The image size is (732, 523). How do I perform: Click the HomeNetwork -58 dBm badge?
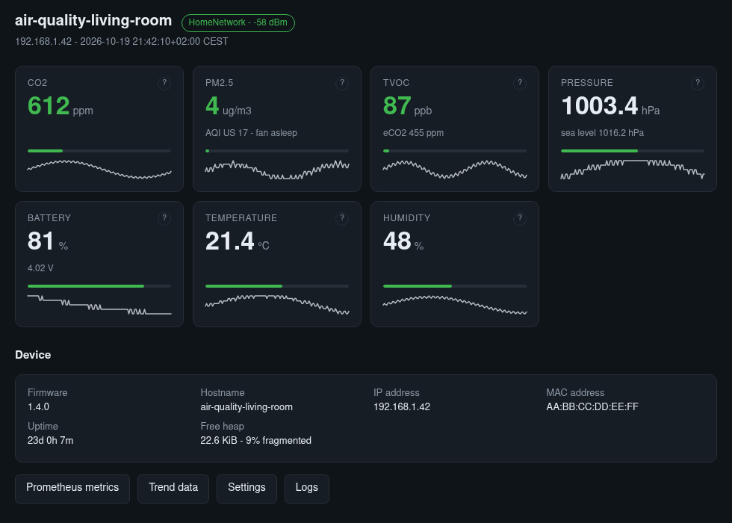tap(238, 23)
